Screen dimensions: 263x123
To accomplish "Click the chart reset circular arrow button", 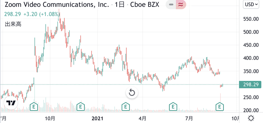I will point(132,93).
